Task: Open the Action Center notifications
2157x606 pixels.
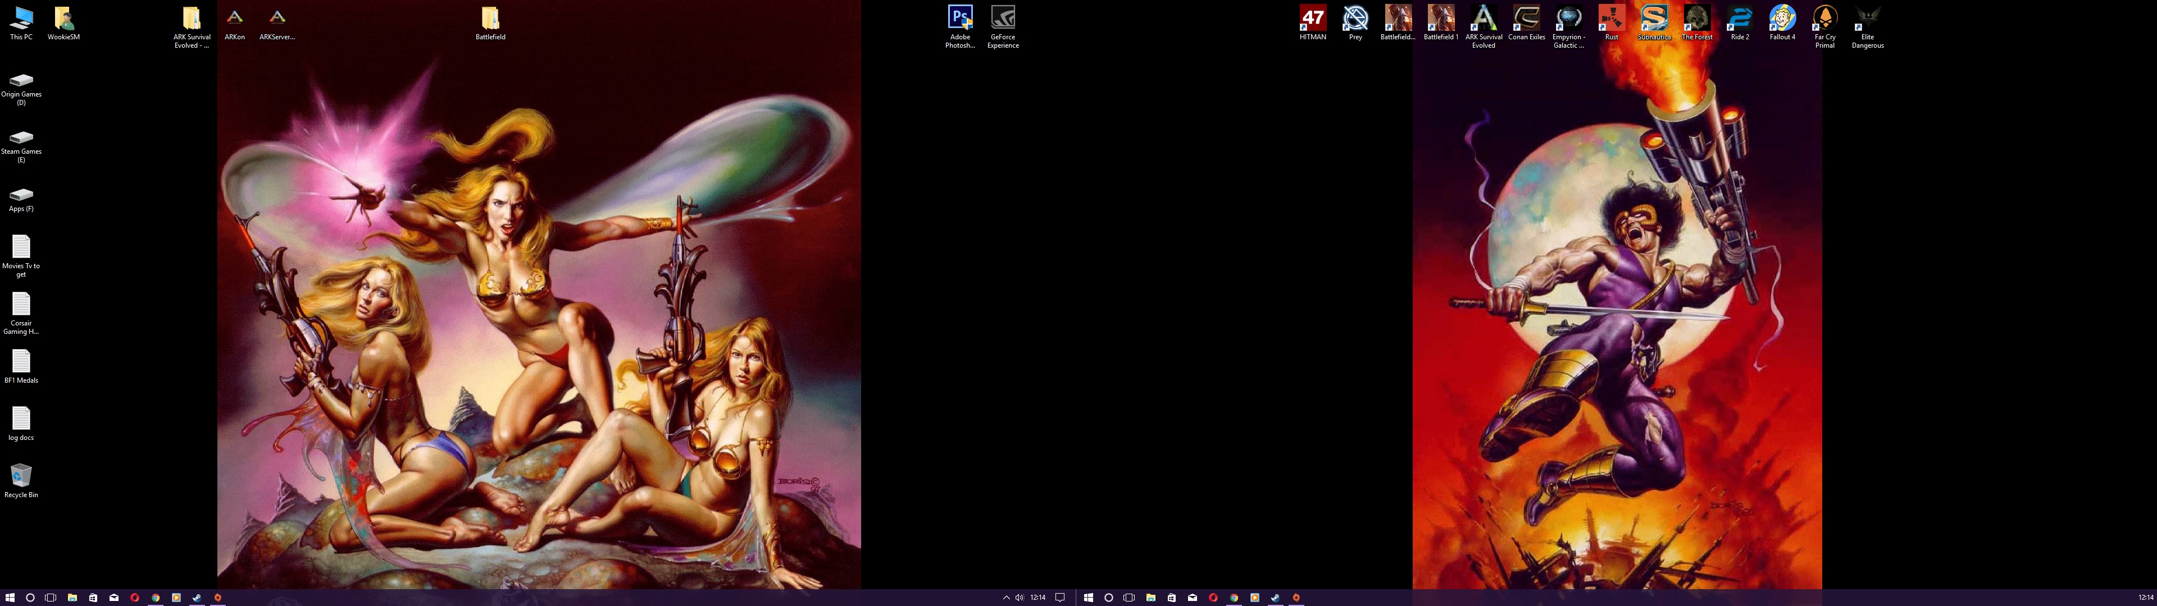Action: click(1060, 598)
